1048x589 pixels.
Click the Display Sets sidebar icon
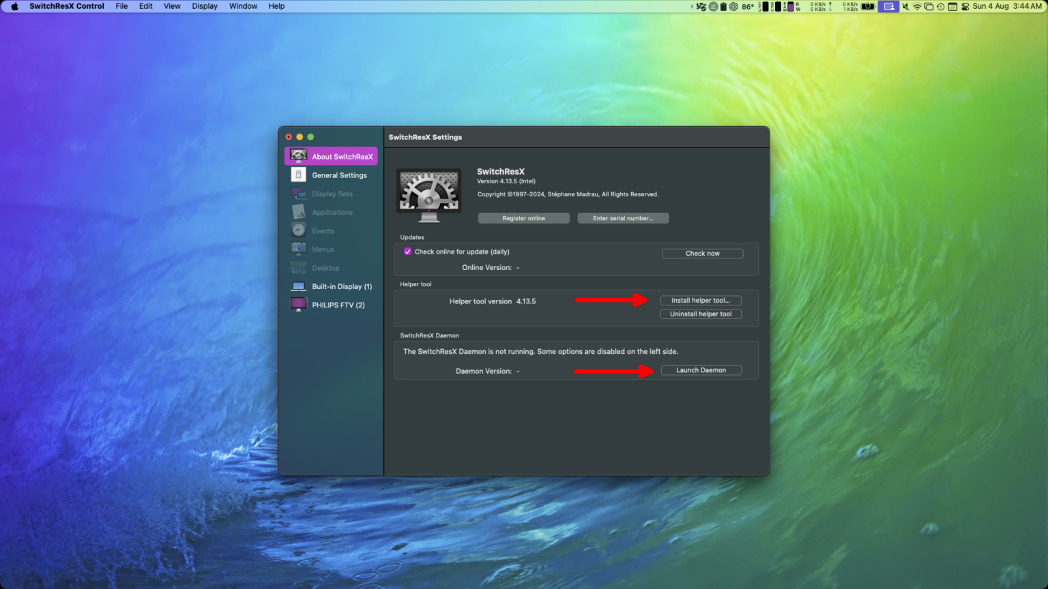click(298, 193)
